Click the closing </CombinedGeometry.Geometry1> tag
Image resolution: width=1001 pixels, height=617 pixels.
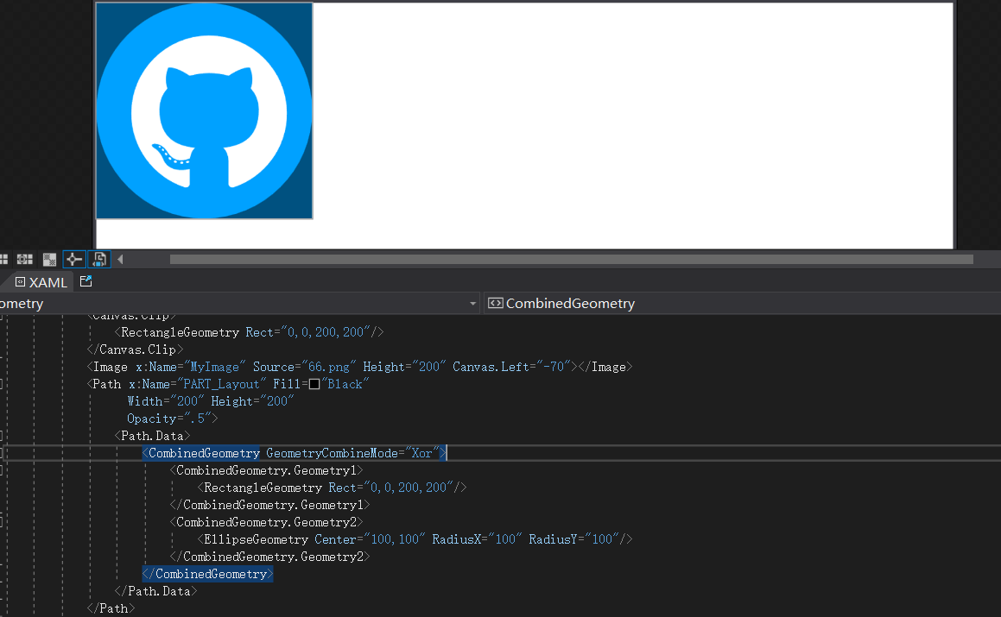point(270,505)
